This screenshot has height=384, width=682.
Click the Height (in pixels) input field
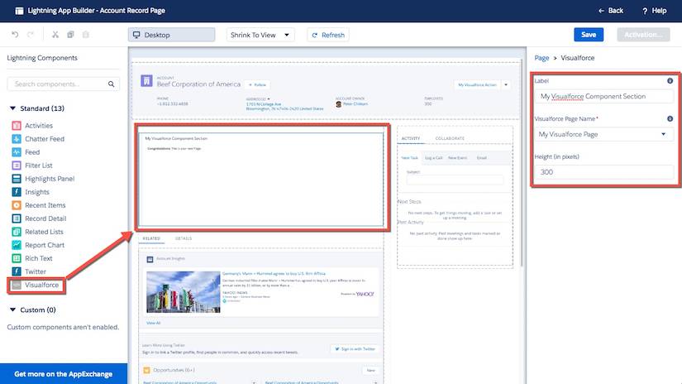click(603, 172)
